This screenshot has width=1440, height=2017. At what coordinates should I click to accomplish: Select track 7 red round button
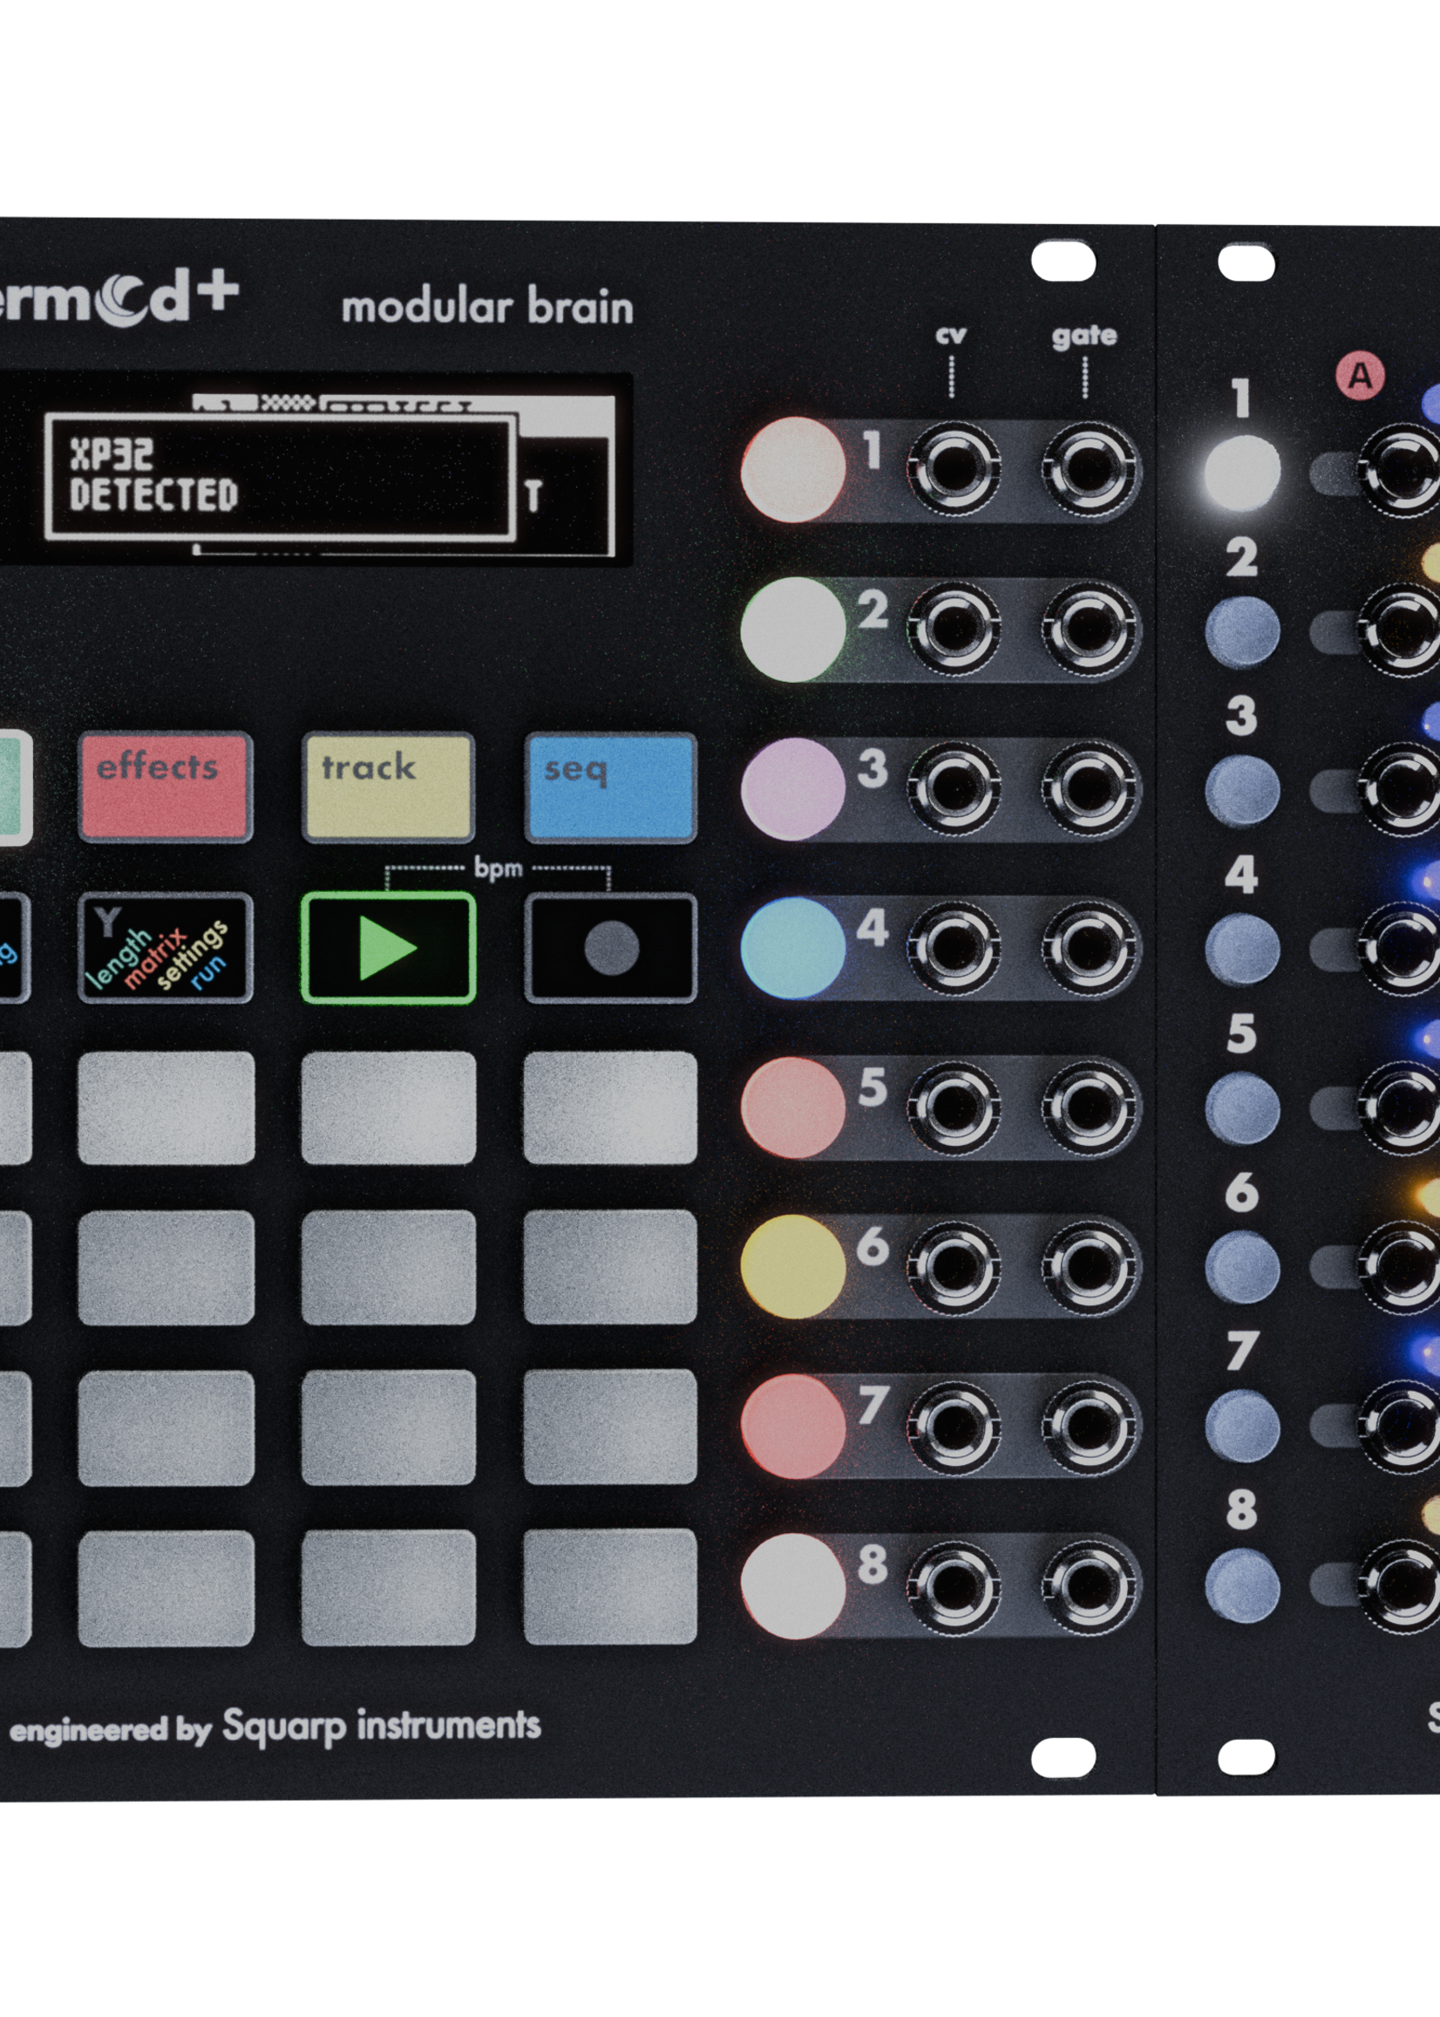click(x=792, y=1427)
